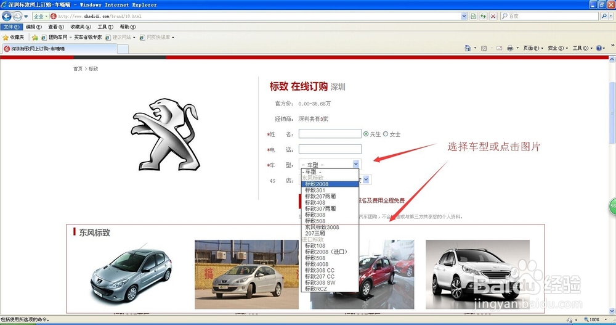
Task: Click the red site icon in address bar
Action: point(54,16)
